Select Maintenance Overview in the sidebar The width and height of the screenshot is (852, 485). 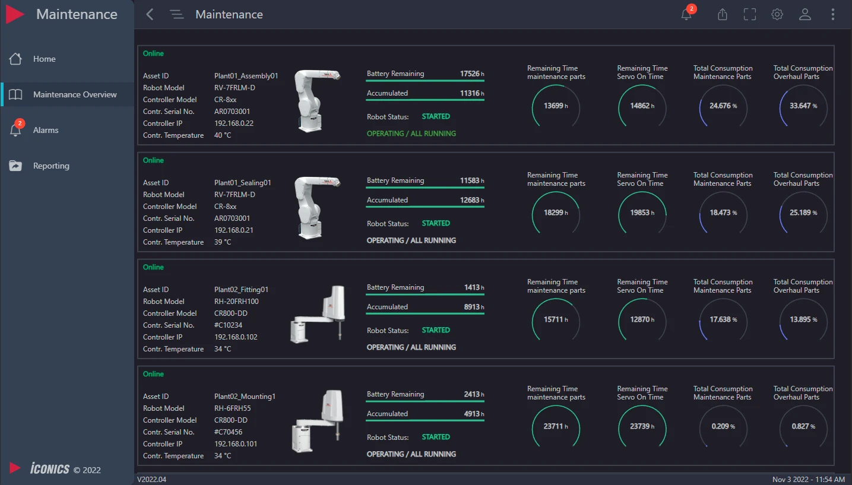pos(75,94)
